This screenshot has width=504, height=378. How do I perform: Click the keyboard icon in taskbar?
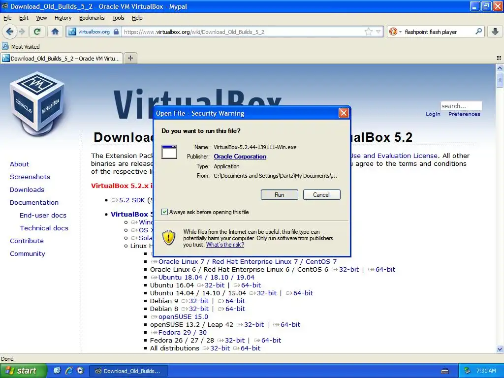tap(445, 371)
